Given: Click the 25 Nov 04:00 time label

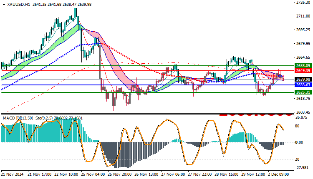Looking at the screenshot, I should (x=93, y=174).
